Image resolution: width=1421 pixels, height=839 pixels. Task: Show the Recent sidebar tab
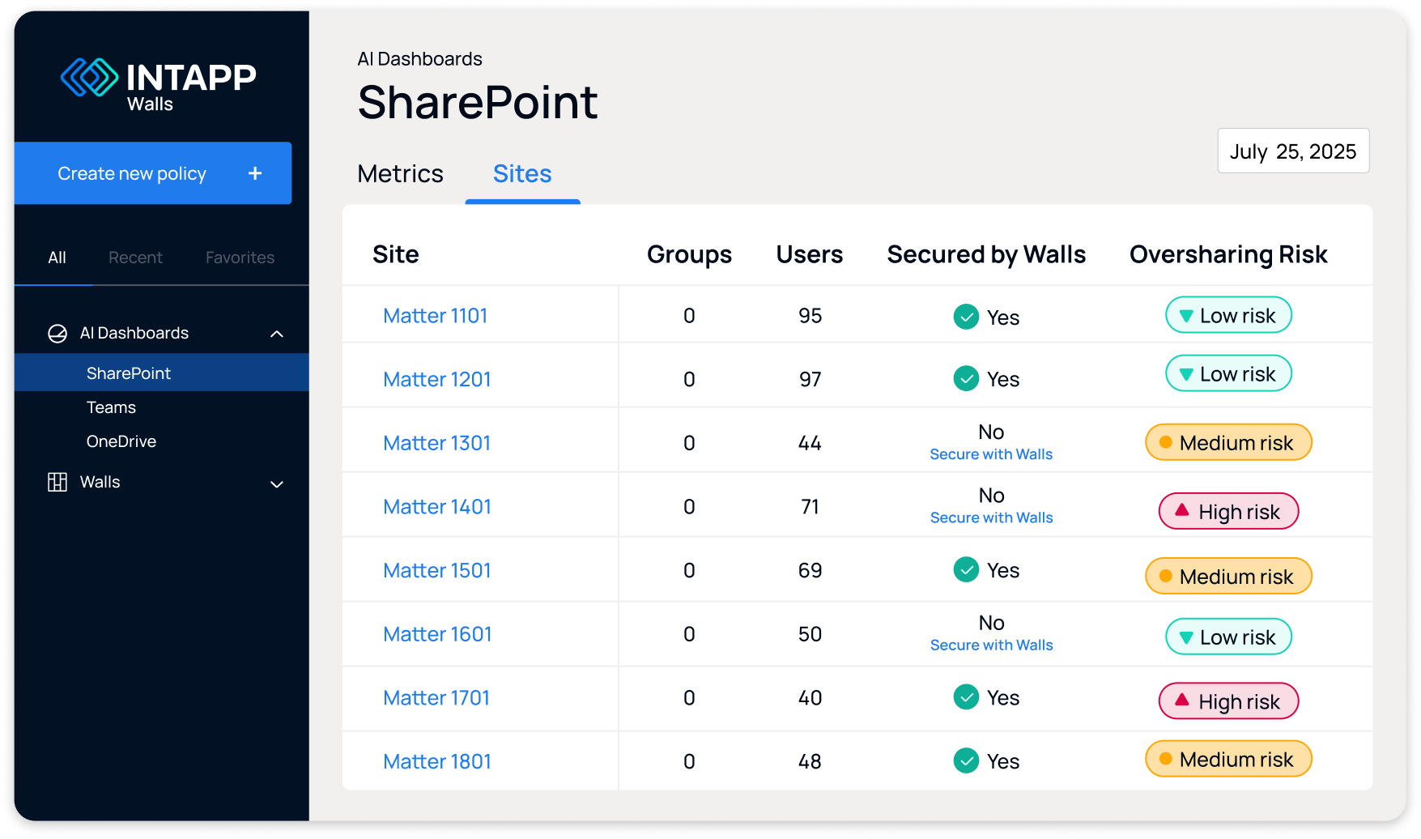tap(135, 258)
